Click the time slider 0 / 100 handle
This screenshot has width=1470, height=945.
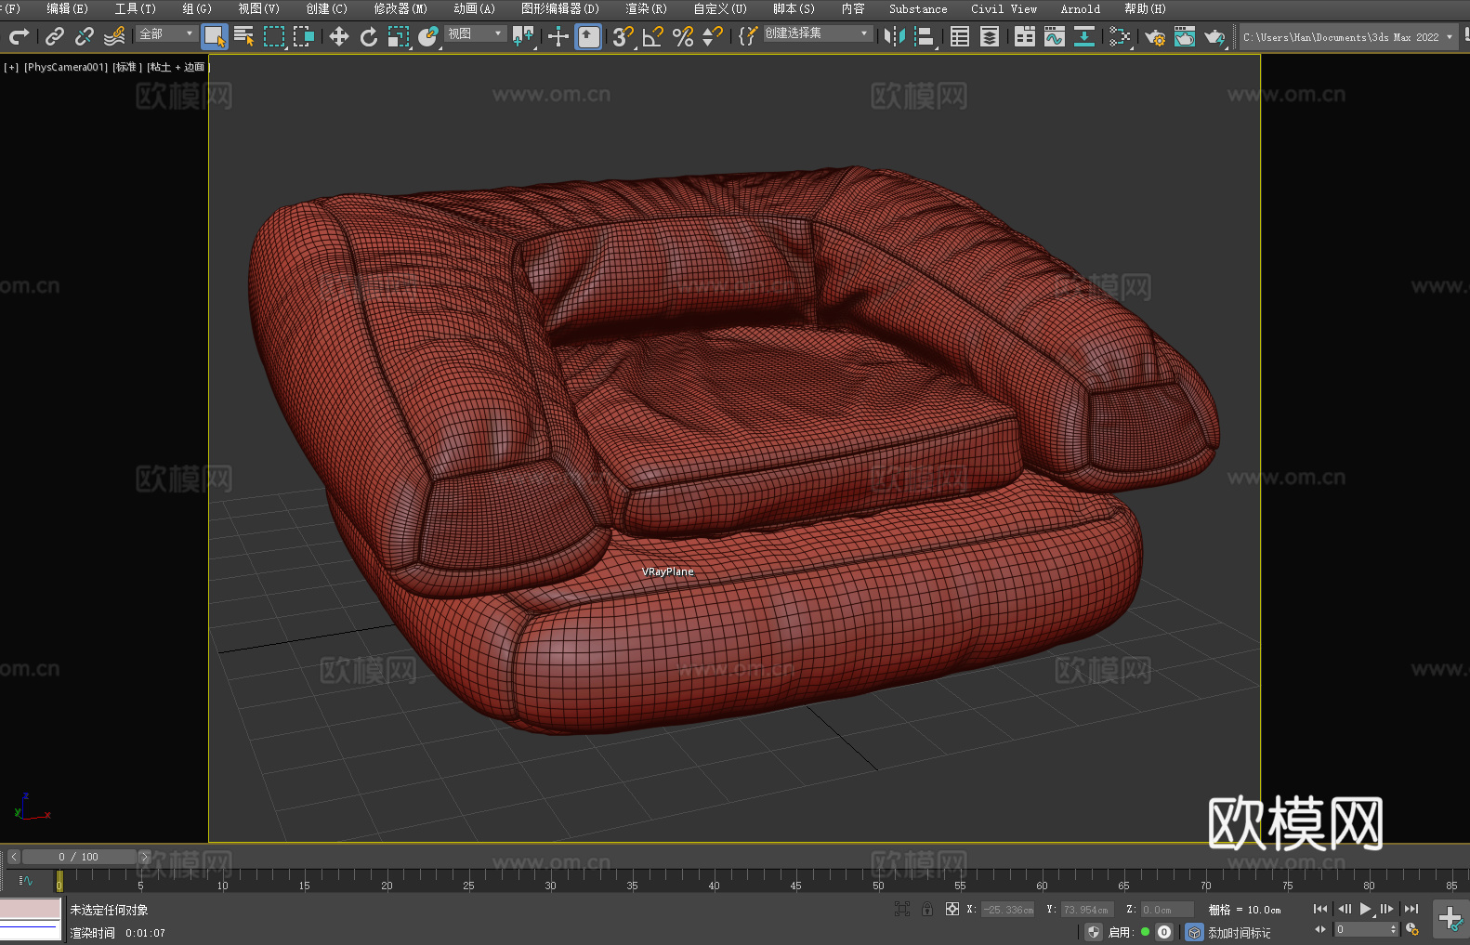point(79,857)
